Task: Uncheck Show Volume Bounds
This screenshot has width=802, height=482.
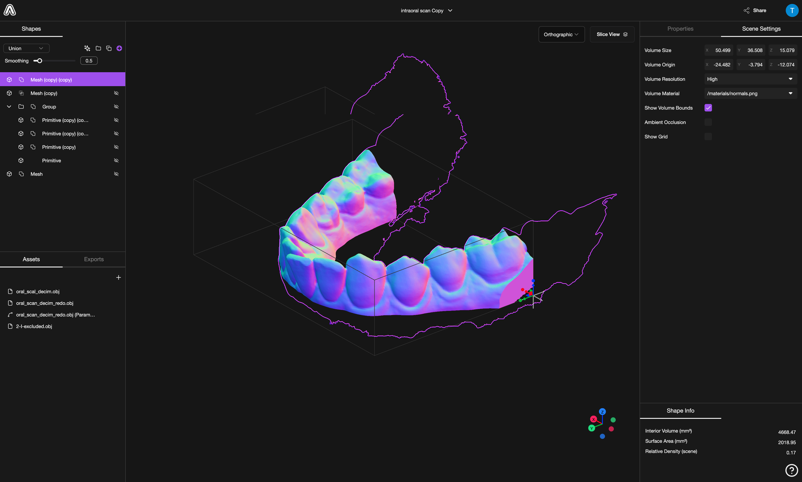Action: click(709, 107)
